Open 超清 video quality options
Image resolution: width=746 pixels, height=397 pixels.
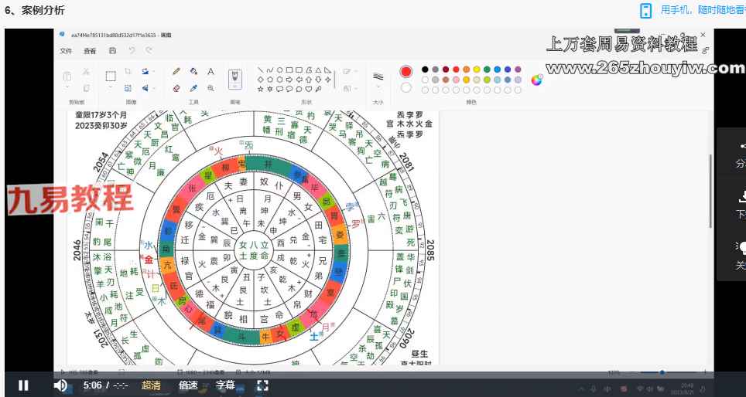(152, 385)
